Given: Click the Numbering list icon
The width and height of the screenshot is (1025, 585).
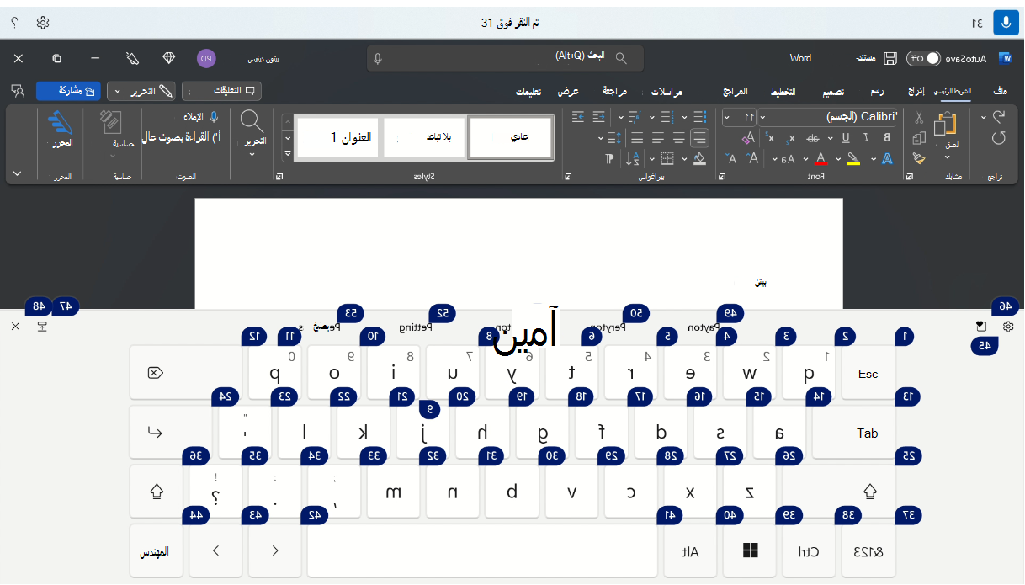Looking at the screenshot, I should [x=667, y=116].
